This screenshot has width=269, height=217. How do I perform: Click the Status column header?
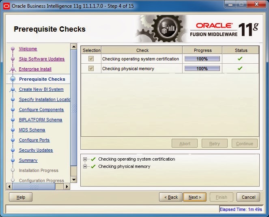241,50
